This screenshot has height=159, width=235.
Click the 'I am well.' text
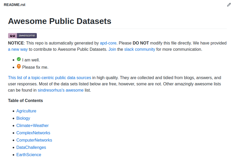31,60
